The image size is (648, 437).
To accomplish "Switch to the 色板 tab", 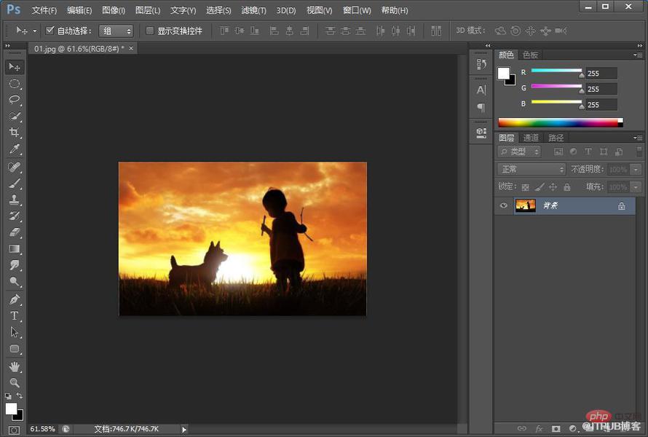I will (530, 55).
